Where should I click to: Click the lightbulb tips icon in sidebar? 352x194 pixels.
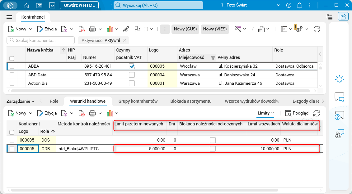(x=339, y=79)
